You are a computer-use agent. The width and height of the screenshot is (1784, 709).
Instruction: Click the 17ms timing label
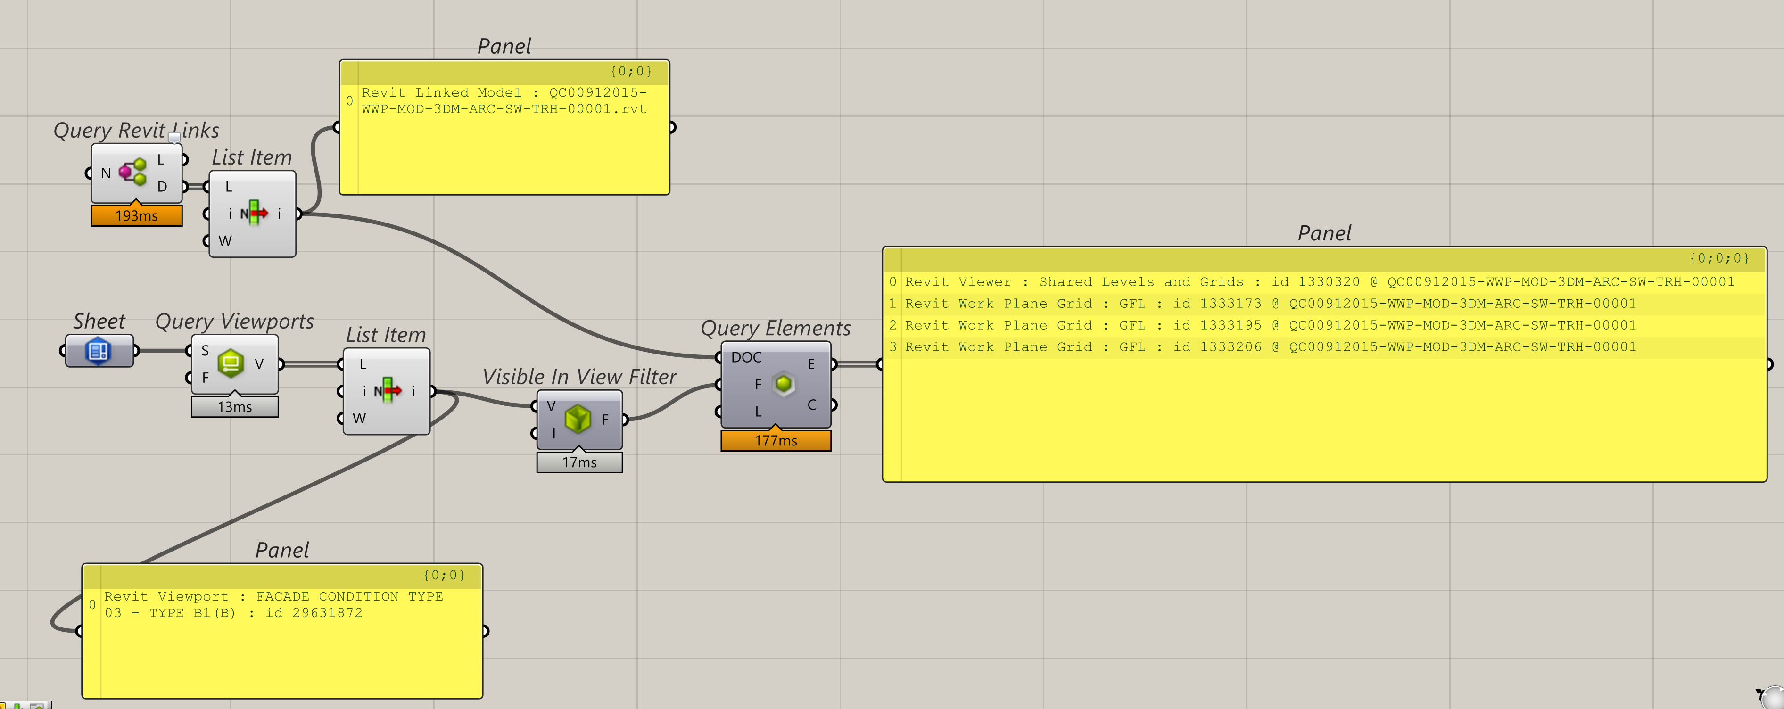pyautogui.click(x=579, y=462)
